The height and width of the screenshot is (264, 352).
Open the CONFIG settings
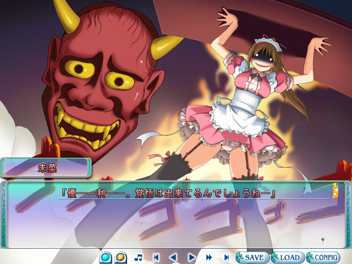coord(323,257)
